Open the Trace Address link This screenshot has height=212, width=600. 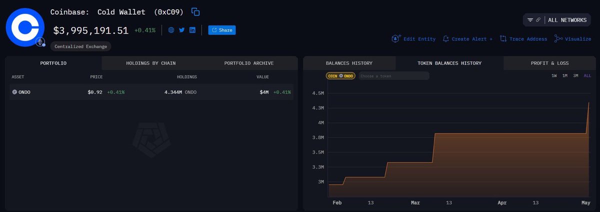click(x=528, y=39)
